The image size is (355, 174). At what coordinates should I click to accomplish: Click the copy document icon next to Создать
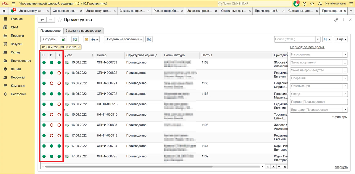pos(63,39)
